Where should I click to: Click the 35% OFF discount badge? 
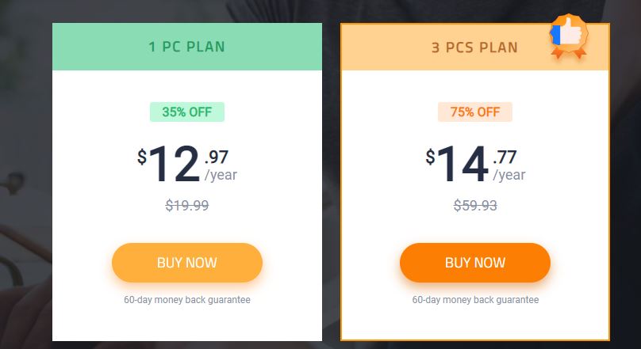click(x=186, y=112)
